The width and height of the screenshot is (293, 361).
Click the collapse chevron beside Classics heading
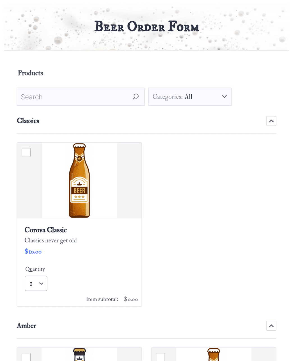(x=271, y=121)
